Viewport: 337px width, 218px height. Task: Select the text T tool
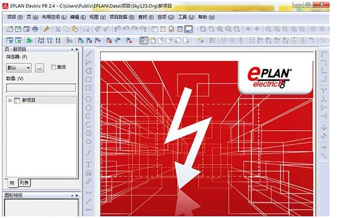88,165
